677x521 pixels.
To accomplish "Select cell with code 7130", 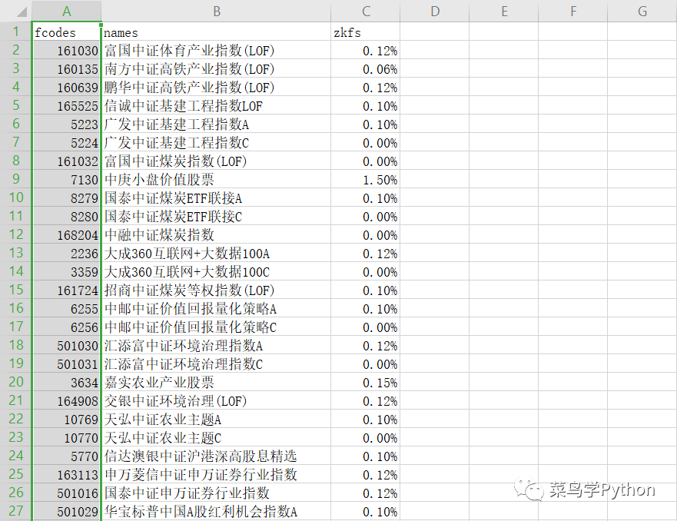I will click(x=67, y=180).
